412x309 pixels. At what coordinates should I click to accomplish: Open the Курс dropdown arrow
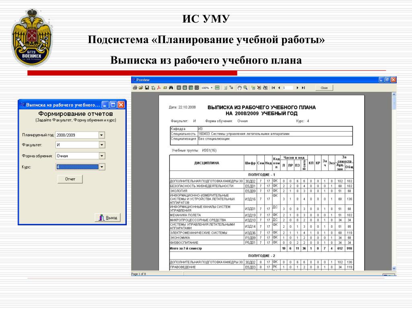point(102,167)
